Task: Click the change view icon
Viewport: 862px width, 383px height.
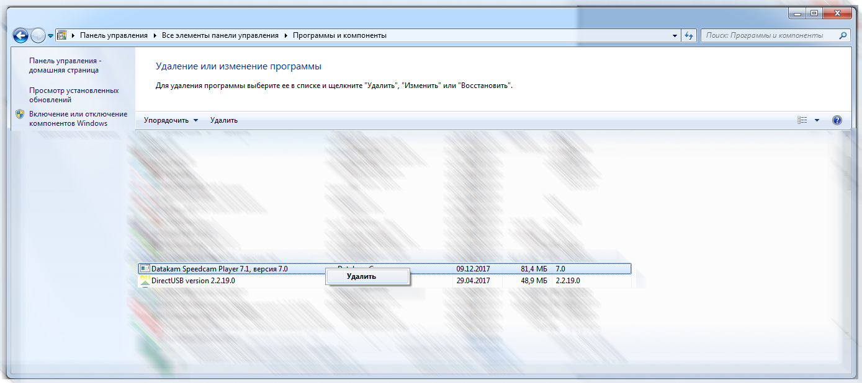Action: click(x=802, y=120)
